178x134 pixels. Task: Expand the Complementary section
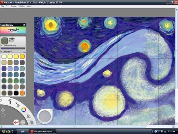click(9, 46)
